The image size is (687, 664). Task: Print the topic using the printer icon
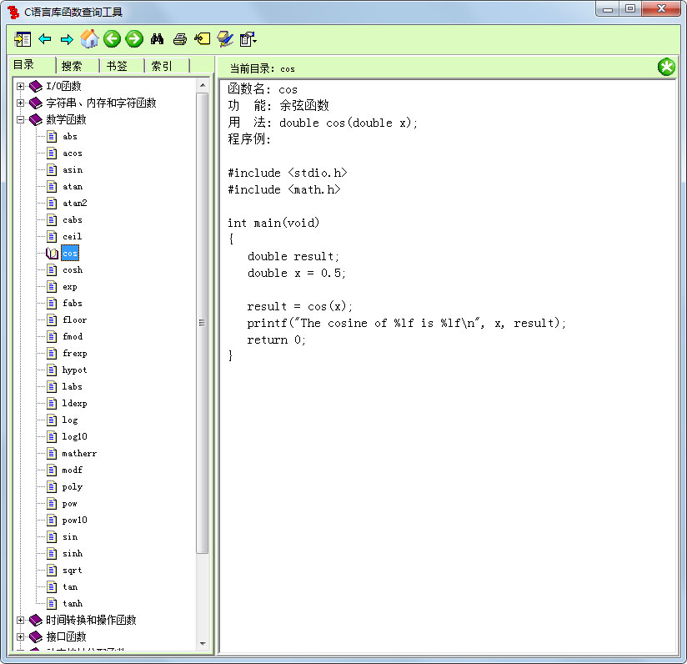179,39
